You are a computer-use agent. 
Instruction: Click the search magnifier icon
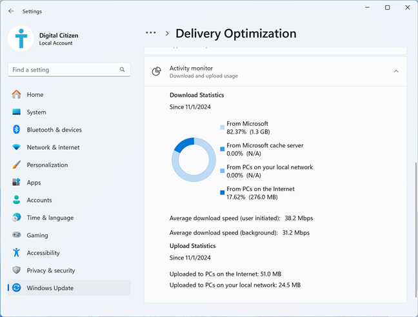122,70
